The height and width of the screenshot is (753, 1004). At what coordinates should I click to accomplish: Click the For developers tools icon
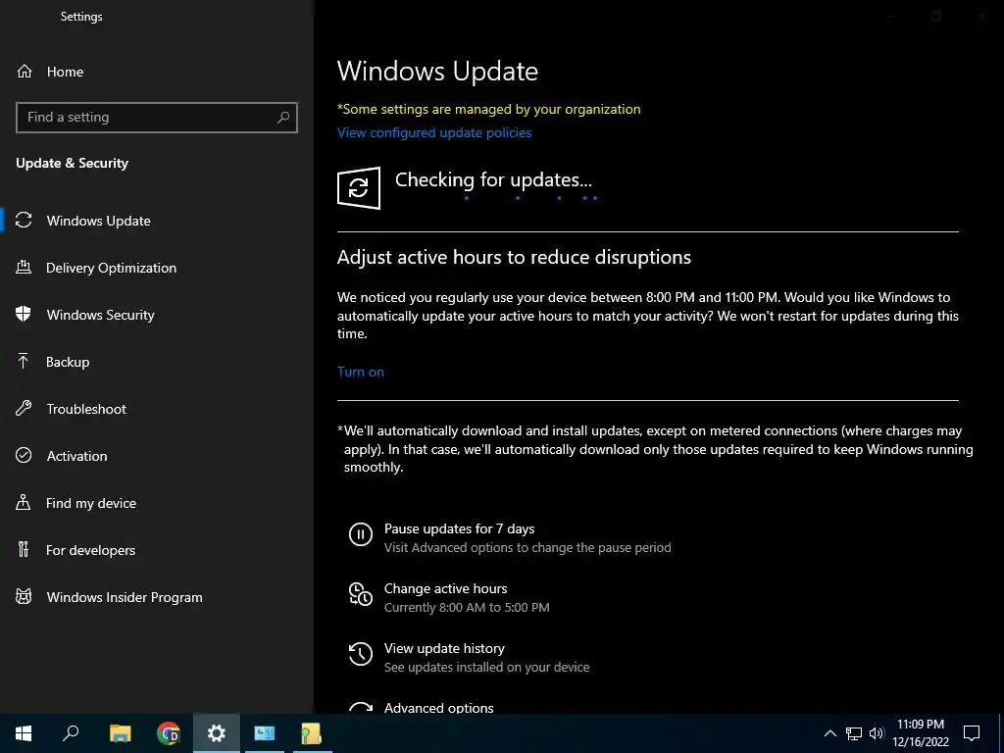(24, 549)
